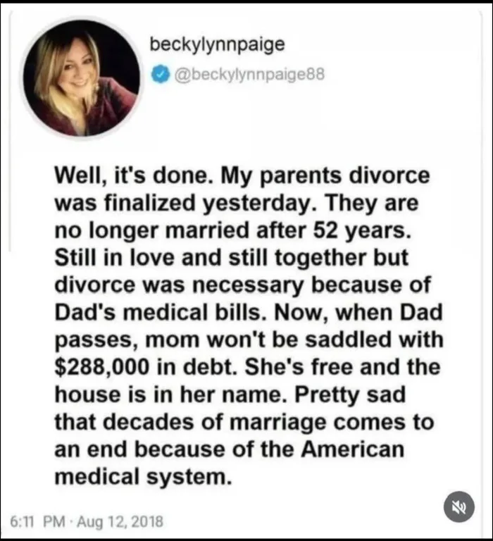
Task: Open the beckylynnpaige profile photo
Action: coord(81,77)
